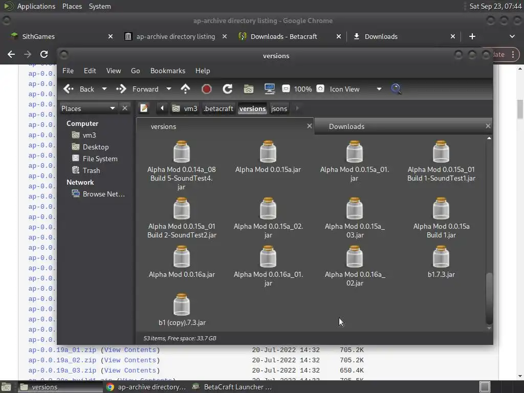Screen dimensions: 524x393
Task: Open file search with magnifier icon
Action: [396, 89]
